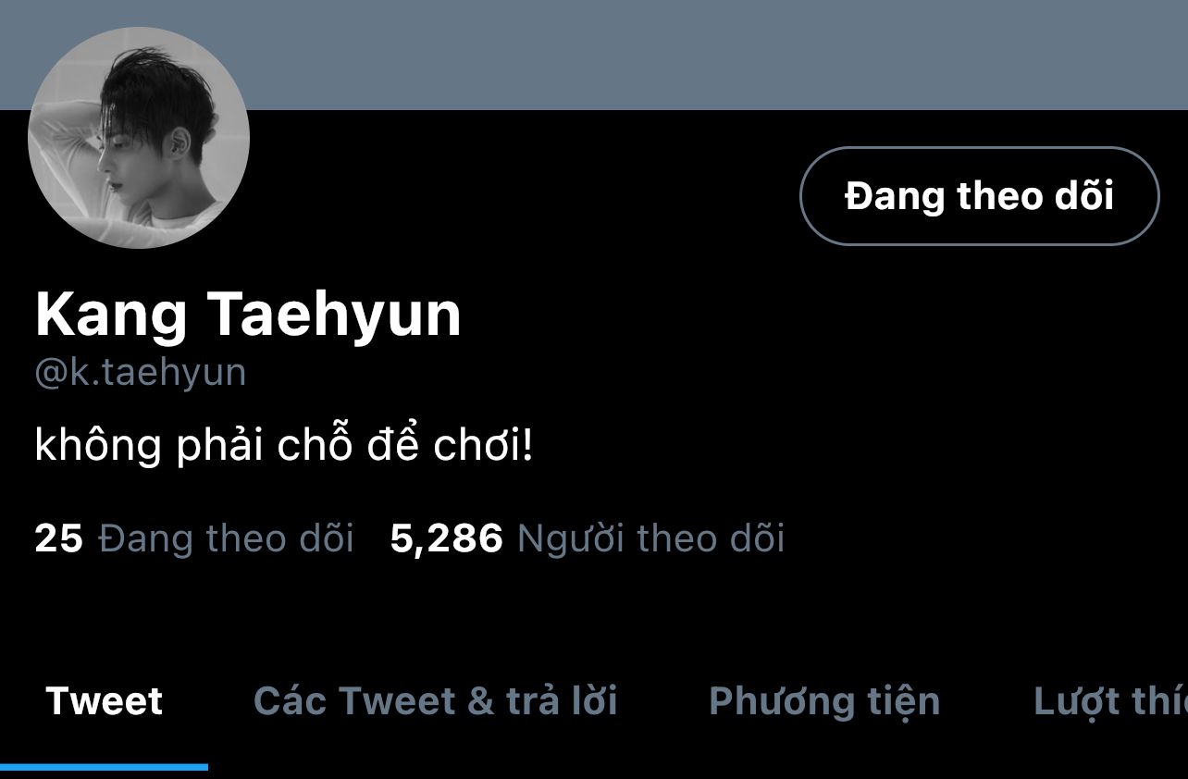Screen dimensions: 1188x779
Task: Select the Tweet tab
Action: [x=104, y=701]
